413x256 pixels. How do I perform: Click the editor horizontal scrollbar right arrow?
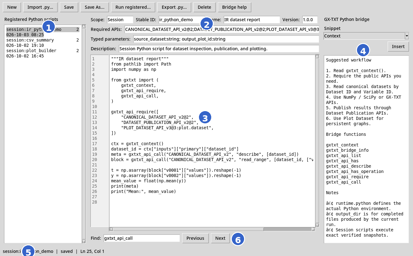(313, 229)
